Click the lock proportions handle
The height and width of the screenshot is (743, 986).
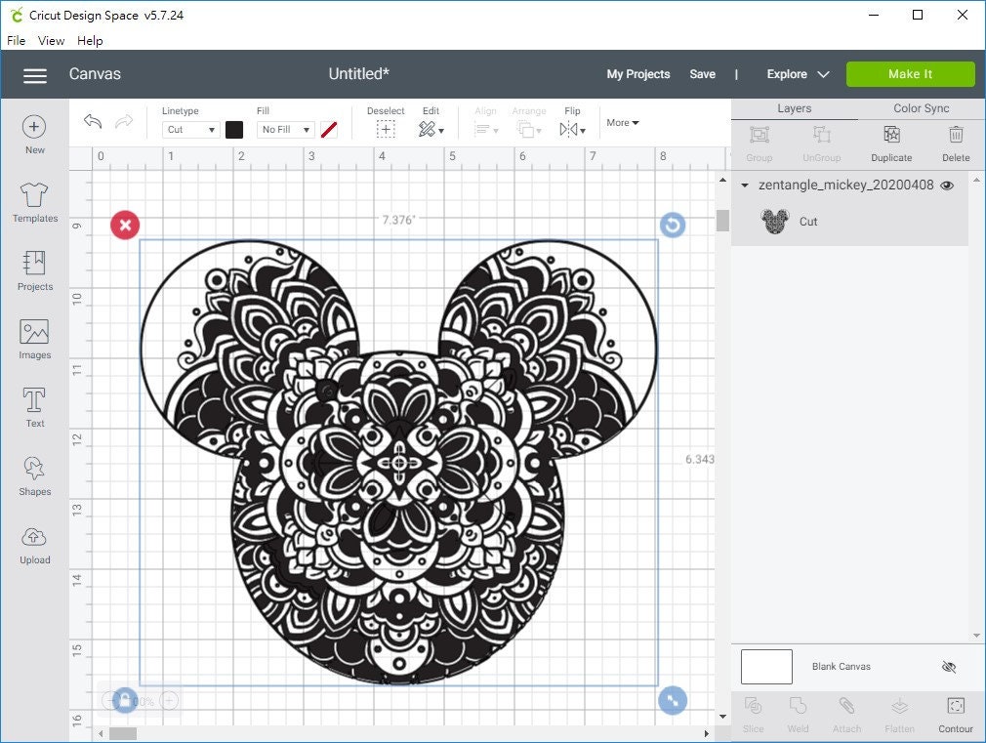124,700
